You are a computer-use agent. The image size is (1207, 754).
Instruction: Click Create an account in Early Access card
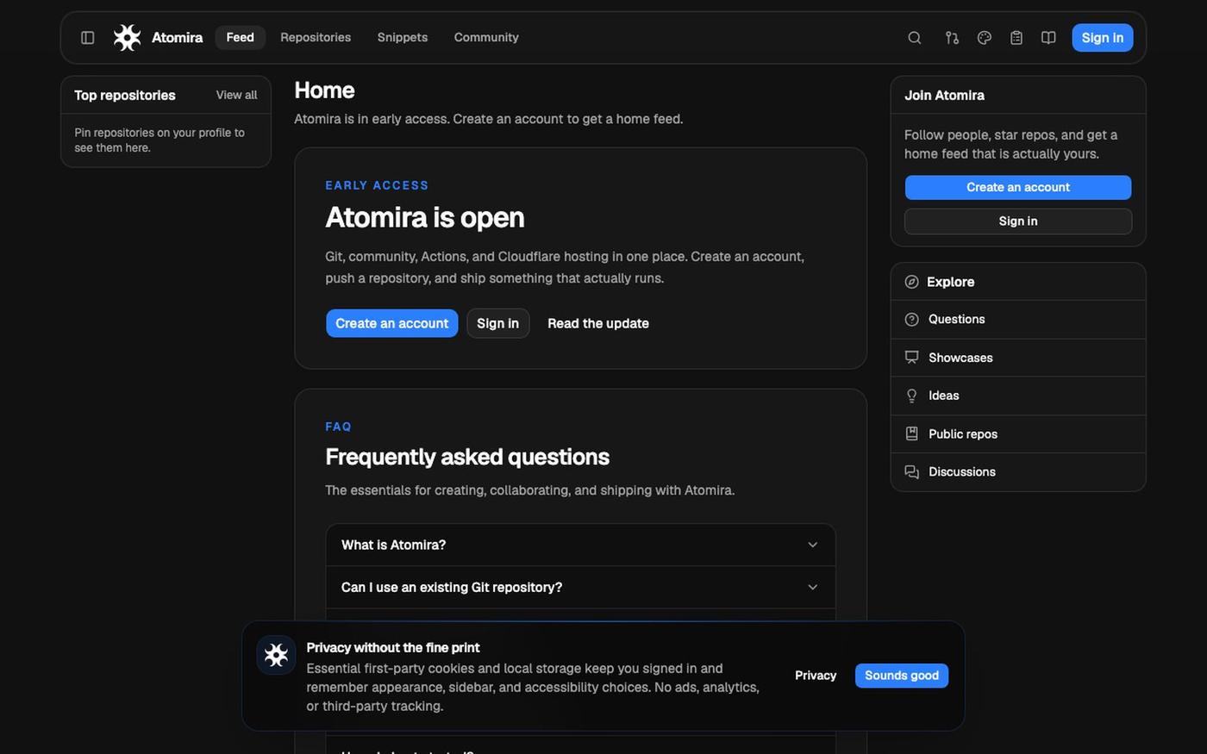coord(391,323)
